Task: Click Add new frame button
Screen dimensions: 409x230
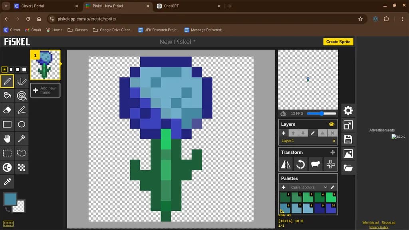Action: coord(45,90)
